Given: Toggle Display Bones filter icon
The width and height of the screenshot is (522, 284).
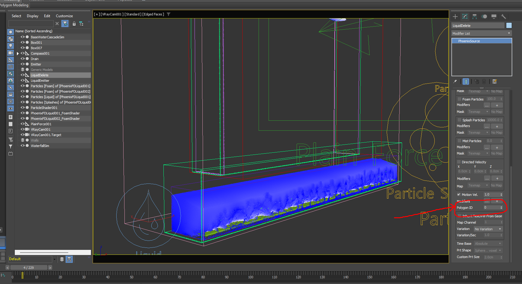Looking at the screenshot, I should pyautogui.click(x=11, y=88).
